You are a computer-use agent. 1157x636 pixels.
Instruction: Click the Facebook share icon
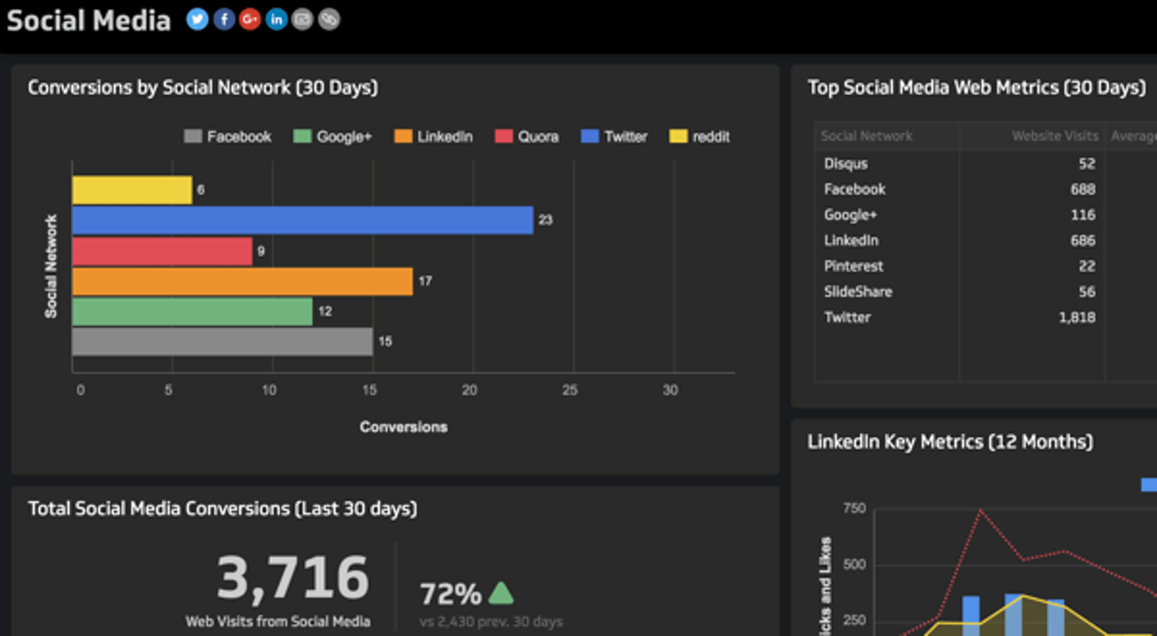[224, 19]
